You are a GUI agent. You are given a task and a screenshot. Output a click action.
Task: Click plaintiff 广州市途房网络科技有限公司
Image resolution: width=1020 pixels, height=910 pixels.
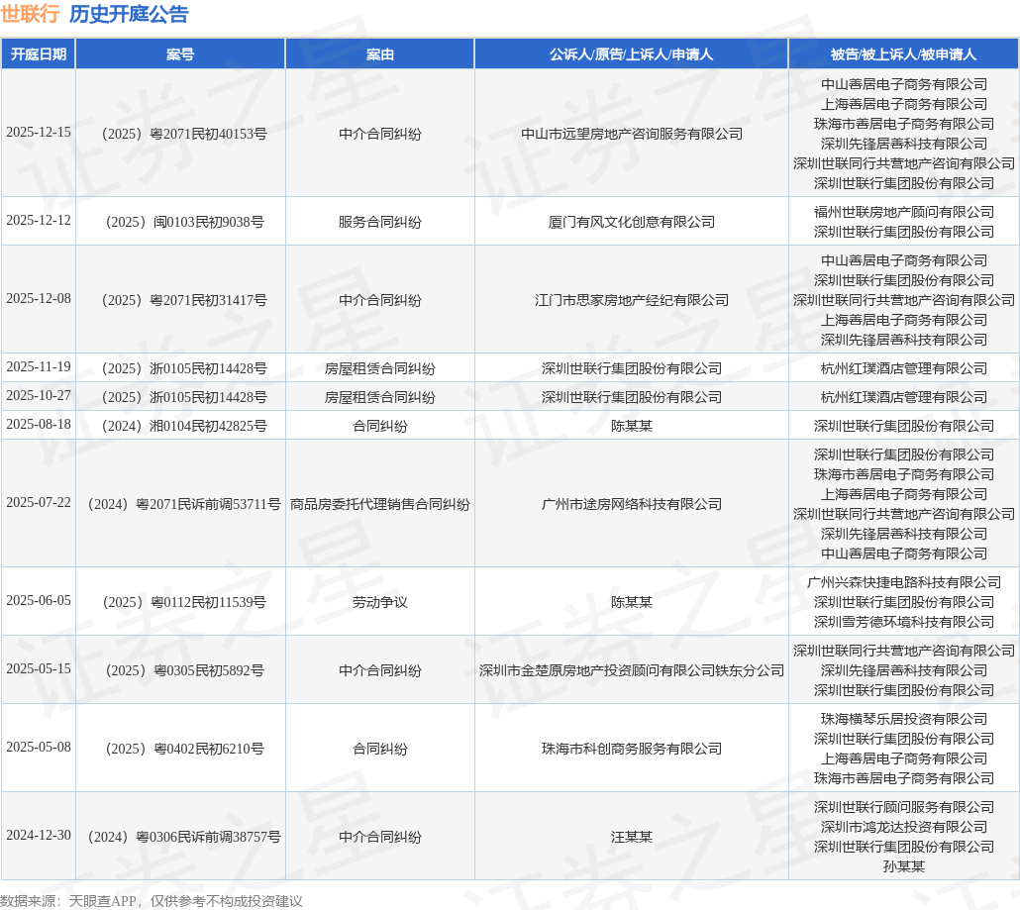click(632, 504)
